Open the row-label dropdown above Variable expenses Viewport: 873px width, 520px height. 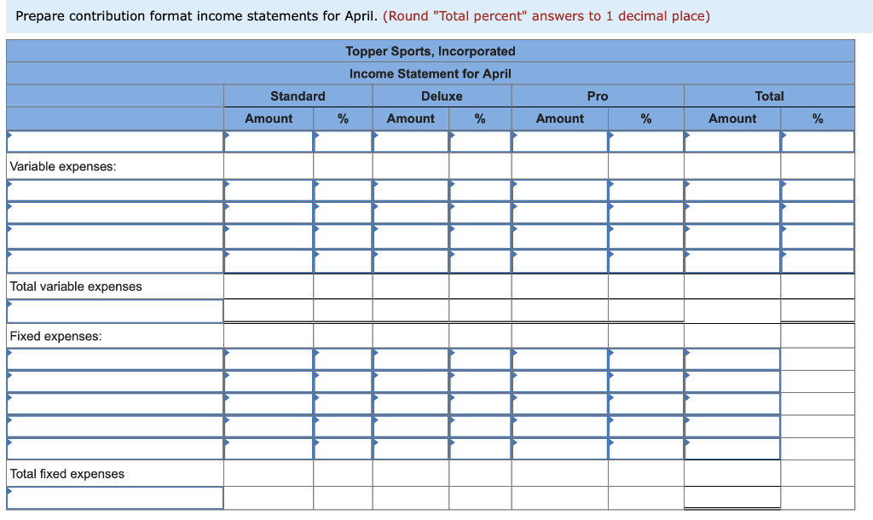115,142
